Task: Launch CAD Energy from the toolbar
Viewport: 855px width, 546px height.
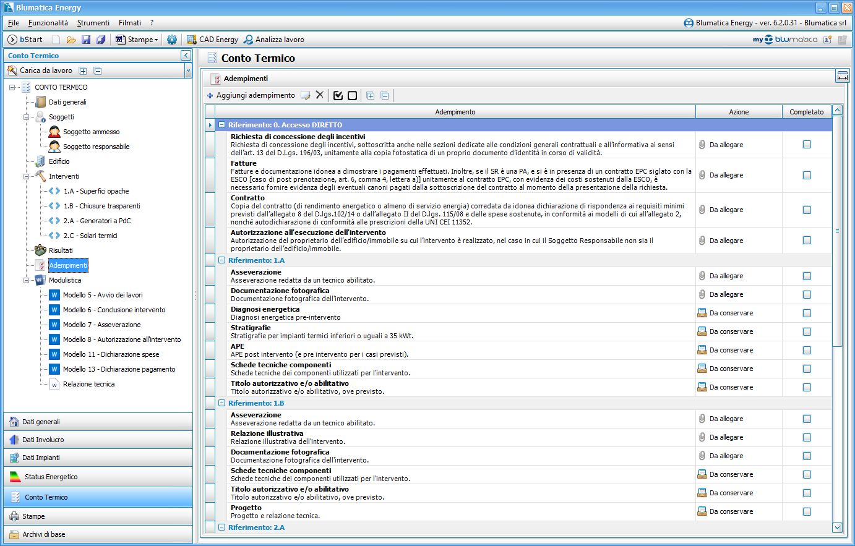Action: tap(212, 40)
